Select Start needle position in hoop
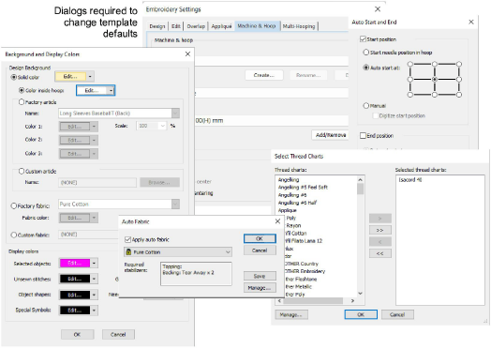This screenshot has height=349, width=491. [366, 53]
